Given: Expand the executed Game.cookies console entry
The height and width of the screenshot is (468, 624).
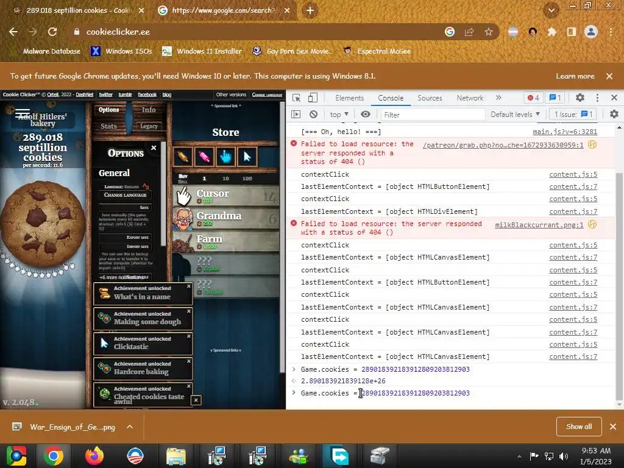Looking at the screenshot, I should (x=294, y=369).
